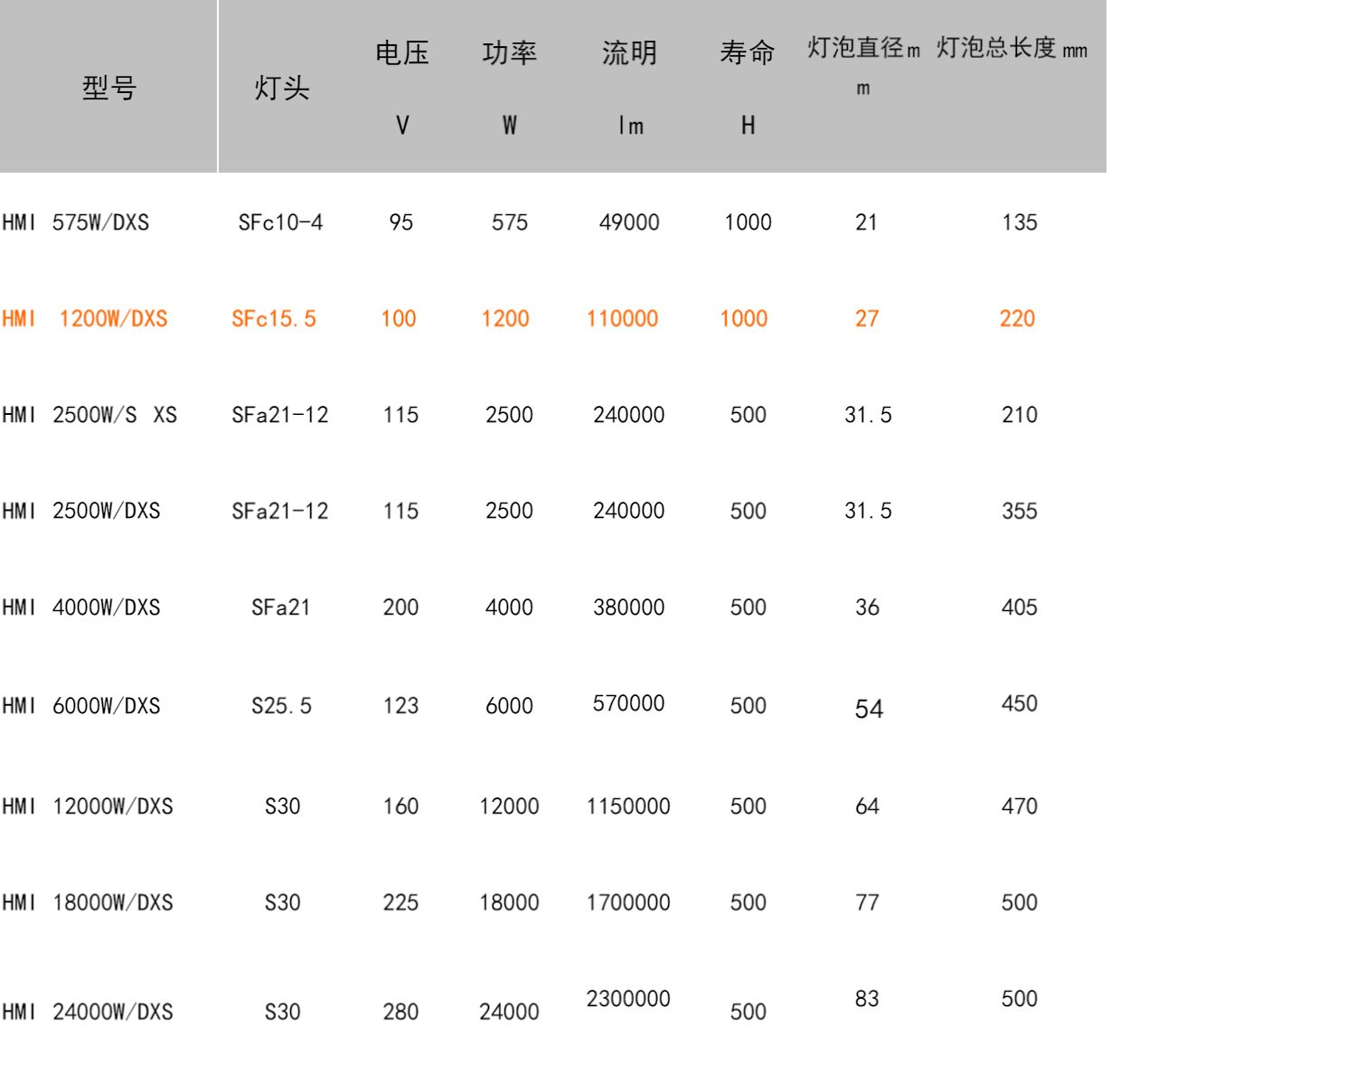Click lumen value 380000
The image size is (1356, 1073).
click(628, 607)
